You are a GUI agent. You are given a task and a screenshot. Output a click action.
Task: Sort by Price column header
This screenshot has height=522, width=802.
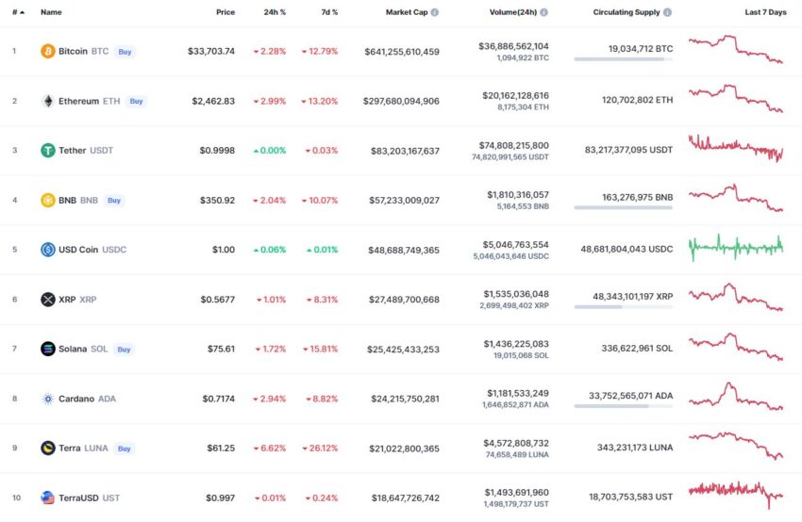click(x=226, y=12)
